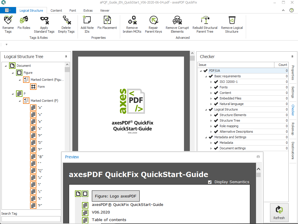Select the Alternative Descriptions checker row

(x=243, y=132)
